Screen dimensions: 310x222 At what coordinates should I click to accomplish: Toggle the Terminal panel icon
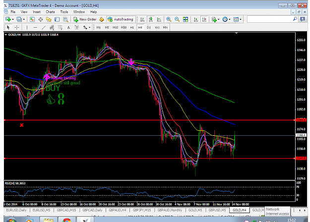tap(57, 19)
